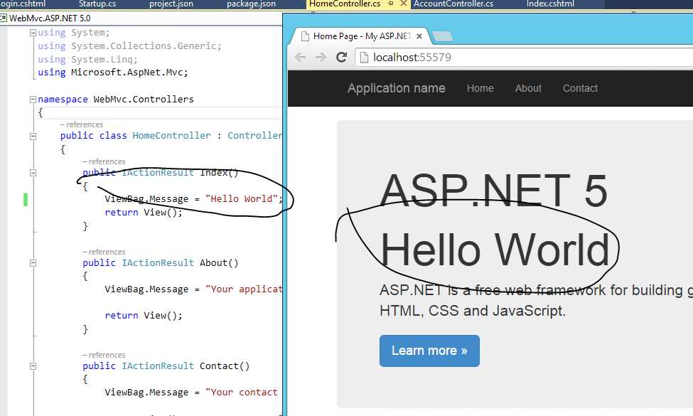Switch to the Index.cshtml tab

click(550, 4)
